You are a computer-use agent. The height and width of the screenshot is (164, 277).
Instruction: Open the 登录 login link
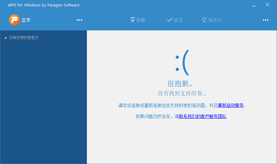click(26, 20)
